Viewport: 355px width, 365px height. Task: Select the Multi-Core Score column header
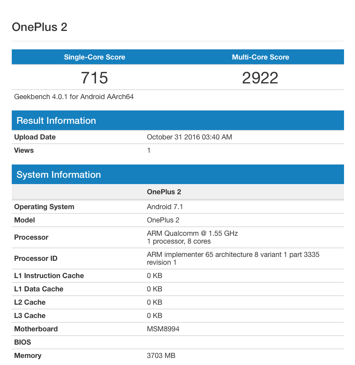[x=260, y=57]
